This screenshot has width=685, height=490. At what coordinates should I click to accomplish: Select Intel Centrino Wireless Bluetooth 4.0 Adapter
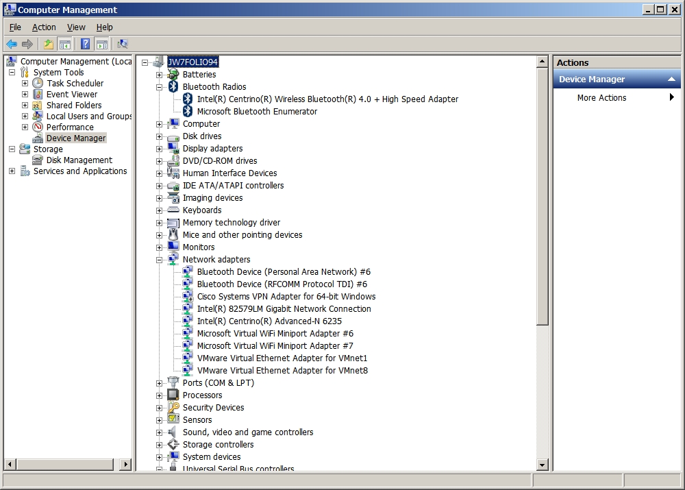(327, 99)
